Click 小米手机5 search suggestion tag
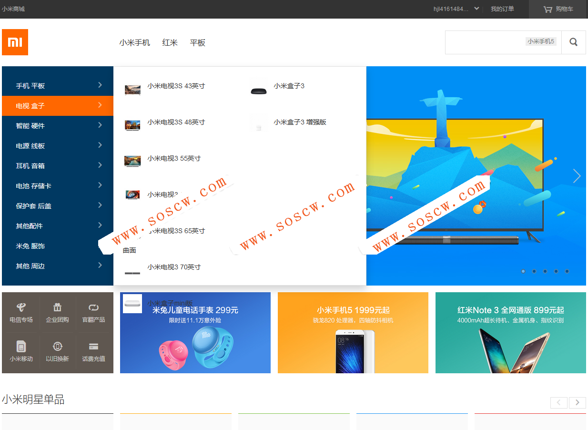This screenshot has width=588, height=430. [541, 41]
